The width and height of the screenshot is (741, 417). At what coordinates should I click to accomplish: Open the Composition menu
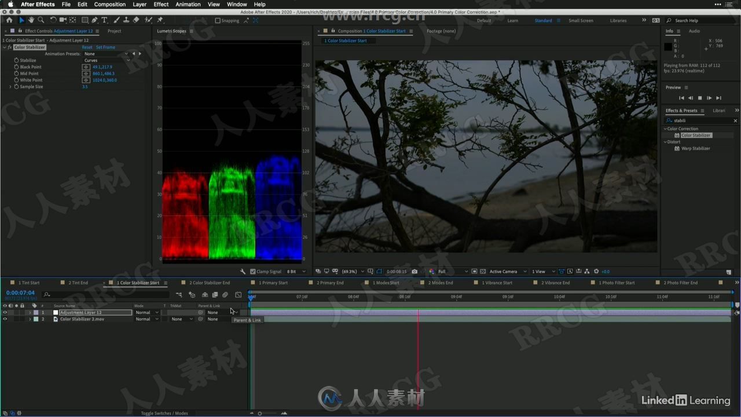[109, 4]
